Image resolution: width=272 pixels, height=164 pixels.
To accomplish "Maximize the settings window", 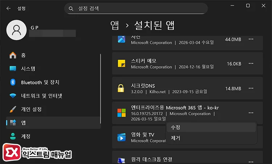I will tap(248, 5).
